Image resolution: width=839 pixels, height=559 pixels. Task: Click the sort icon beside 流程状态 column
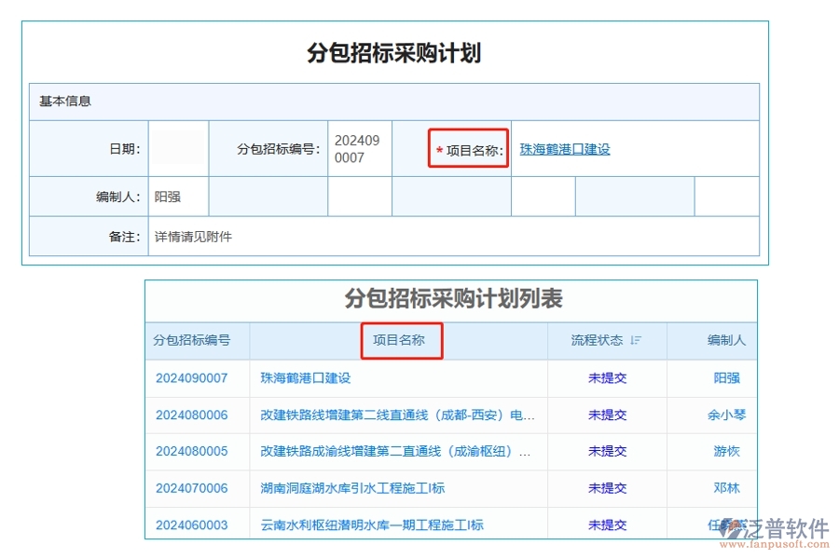(x=633, y=340)
